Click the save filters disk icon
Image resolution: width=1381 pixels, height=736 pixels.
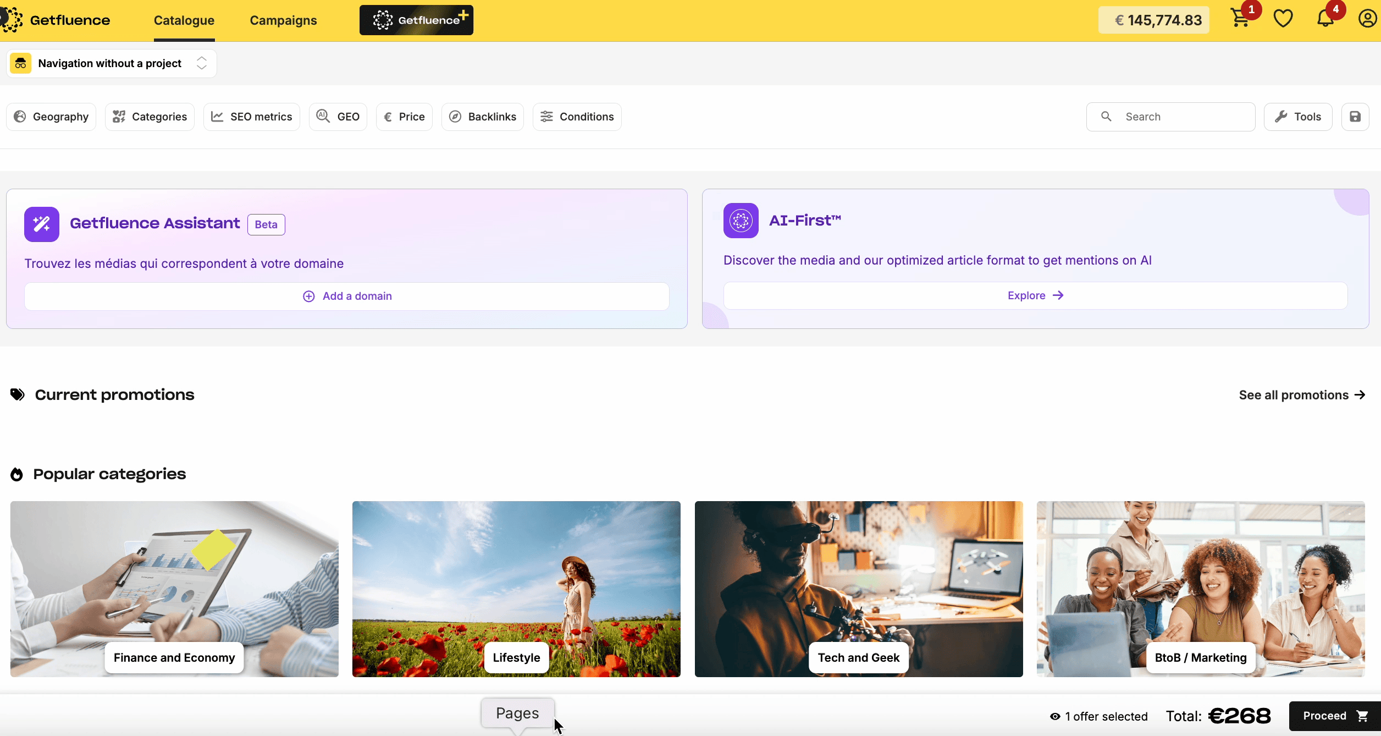[1355, 117]
